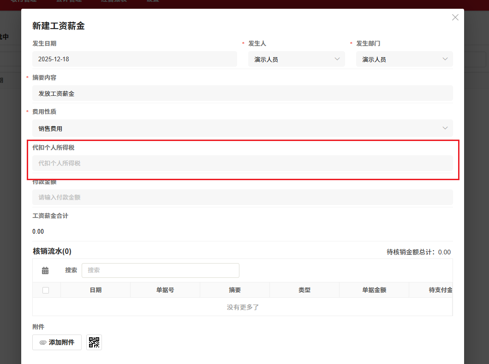Expand the 费用性质 dropdown
The height and width of the screenshot is (364, 489).
[242, 129]
